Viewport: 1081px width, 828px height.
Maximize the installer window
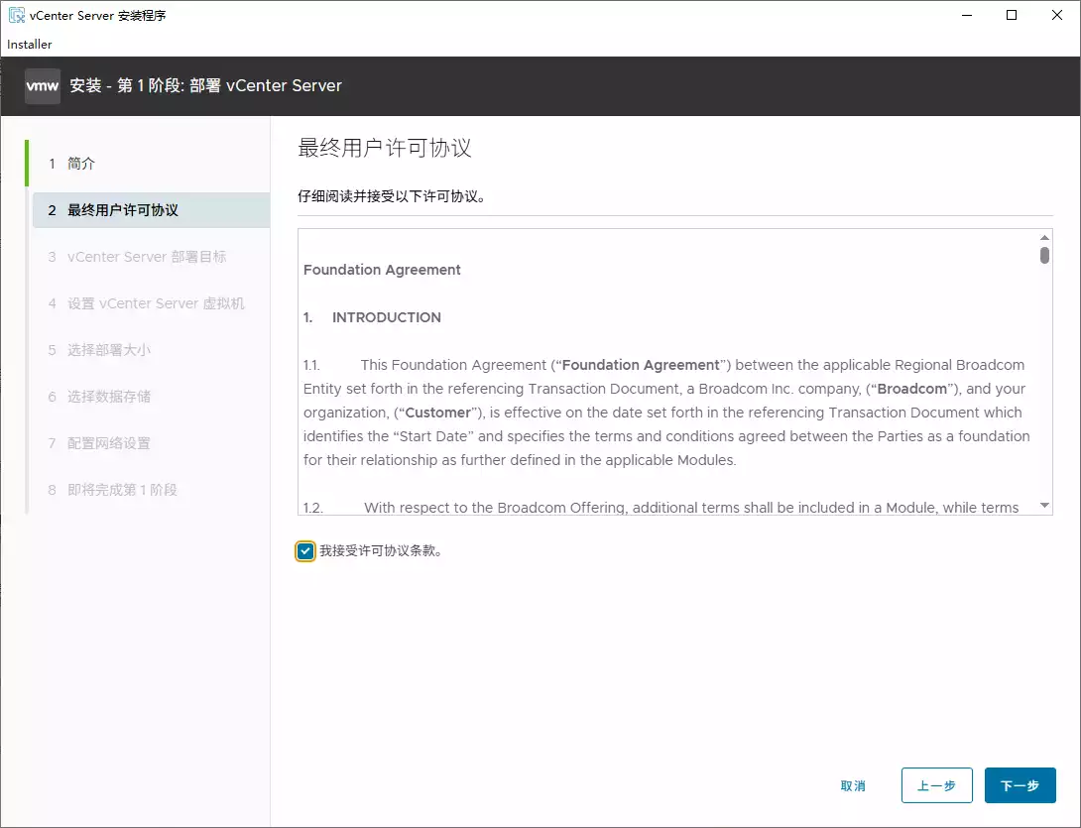[1012, 15]
